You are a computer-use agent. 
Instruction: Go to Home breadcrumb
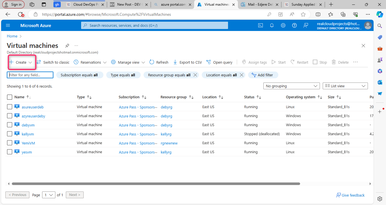point(12,36)
